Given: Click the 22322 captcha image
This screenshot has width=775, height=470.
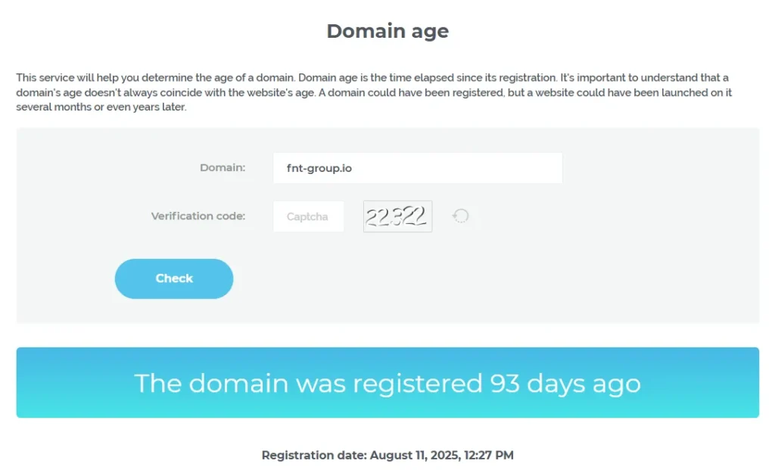Looking at the screenshot, I should (x=397, y=216).
